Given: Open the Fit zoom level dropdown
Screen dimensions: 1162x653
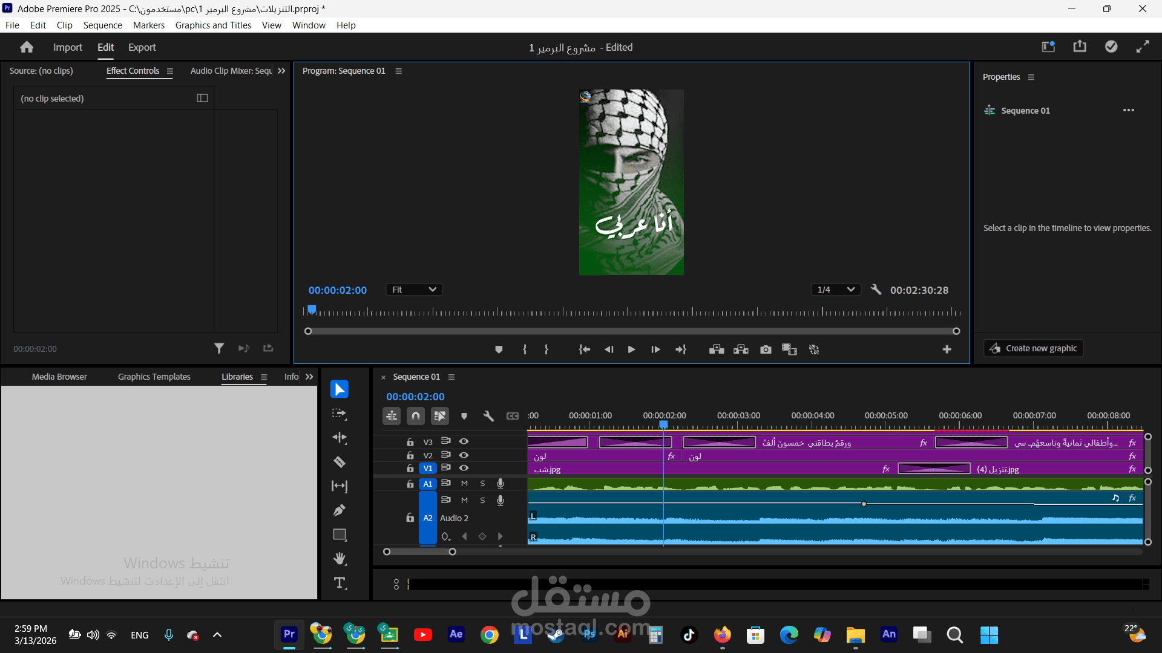Looking at the screenshot, I should tap(414, 290).
